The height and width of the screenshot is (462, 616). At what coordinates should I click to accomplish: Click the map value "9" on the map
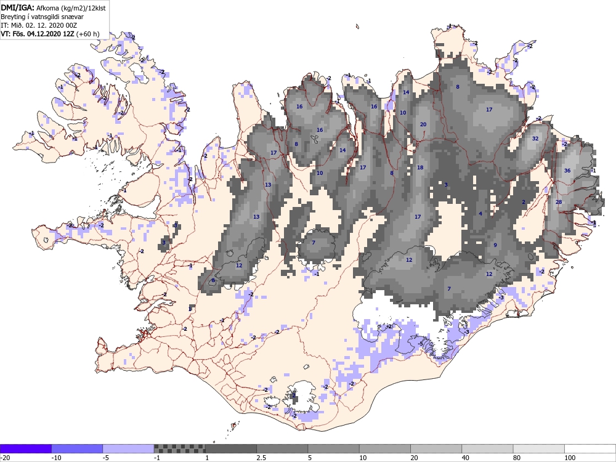pos(495,245)
